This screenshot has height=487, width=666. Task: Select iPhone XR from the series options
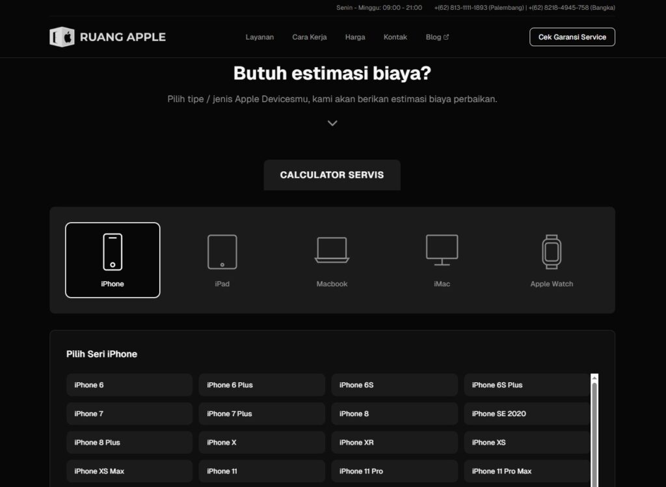(x=394, y=442)
